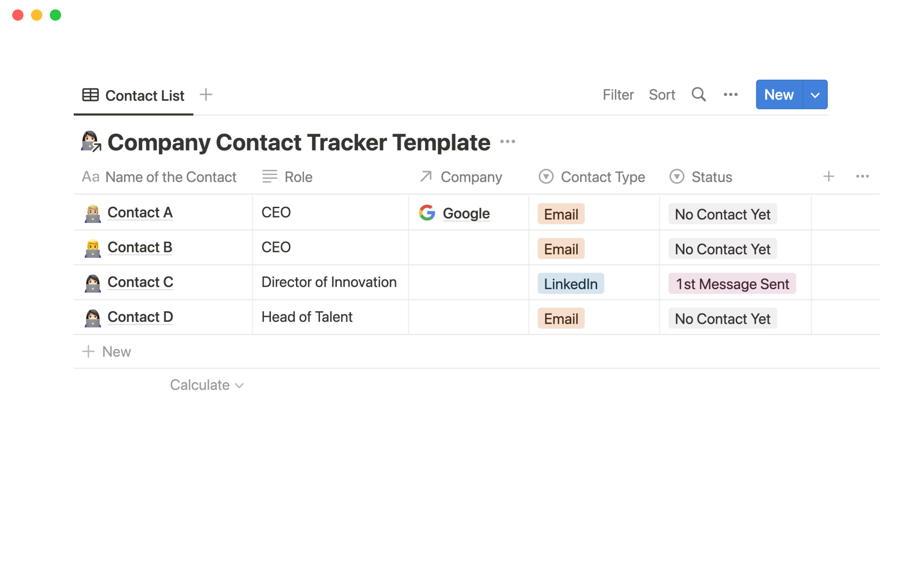Click the search magnifier icon

click(x=699, y=94)
